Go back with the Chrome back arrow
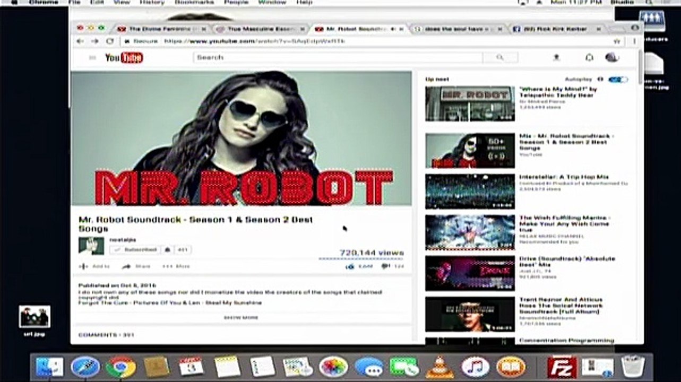This screenshot has width=681, height=382. pos(80,41)
